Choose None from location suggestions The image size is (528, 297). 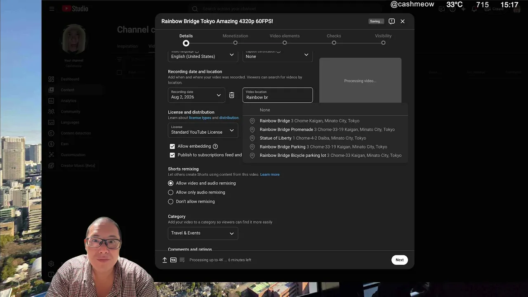coord(325,110)
